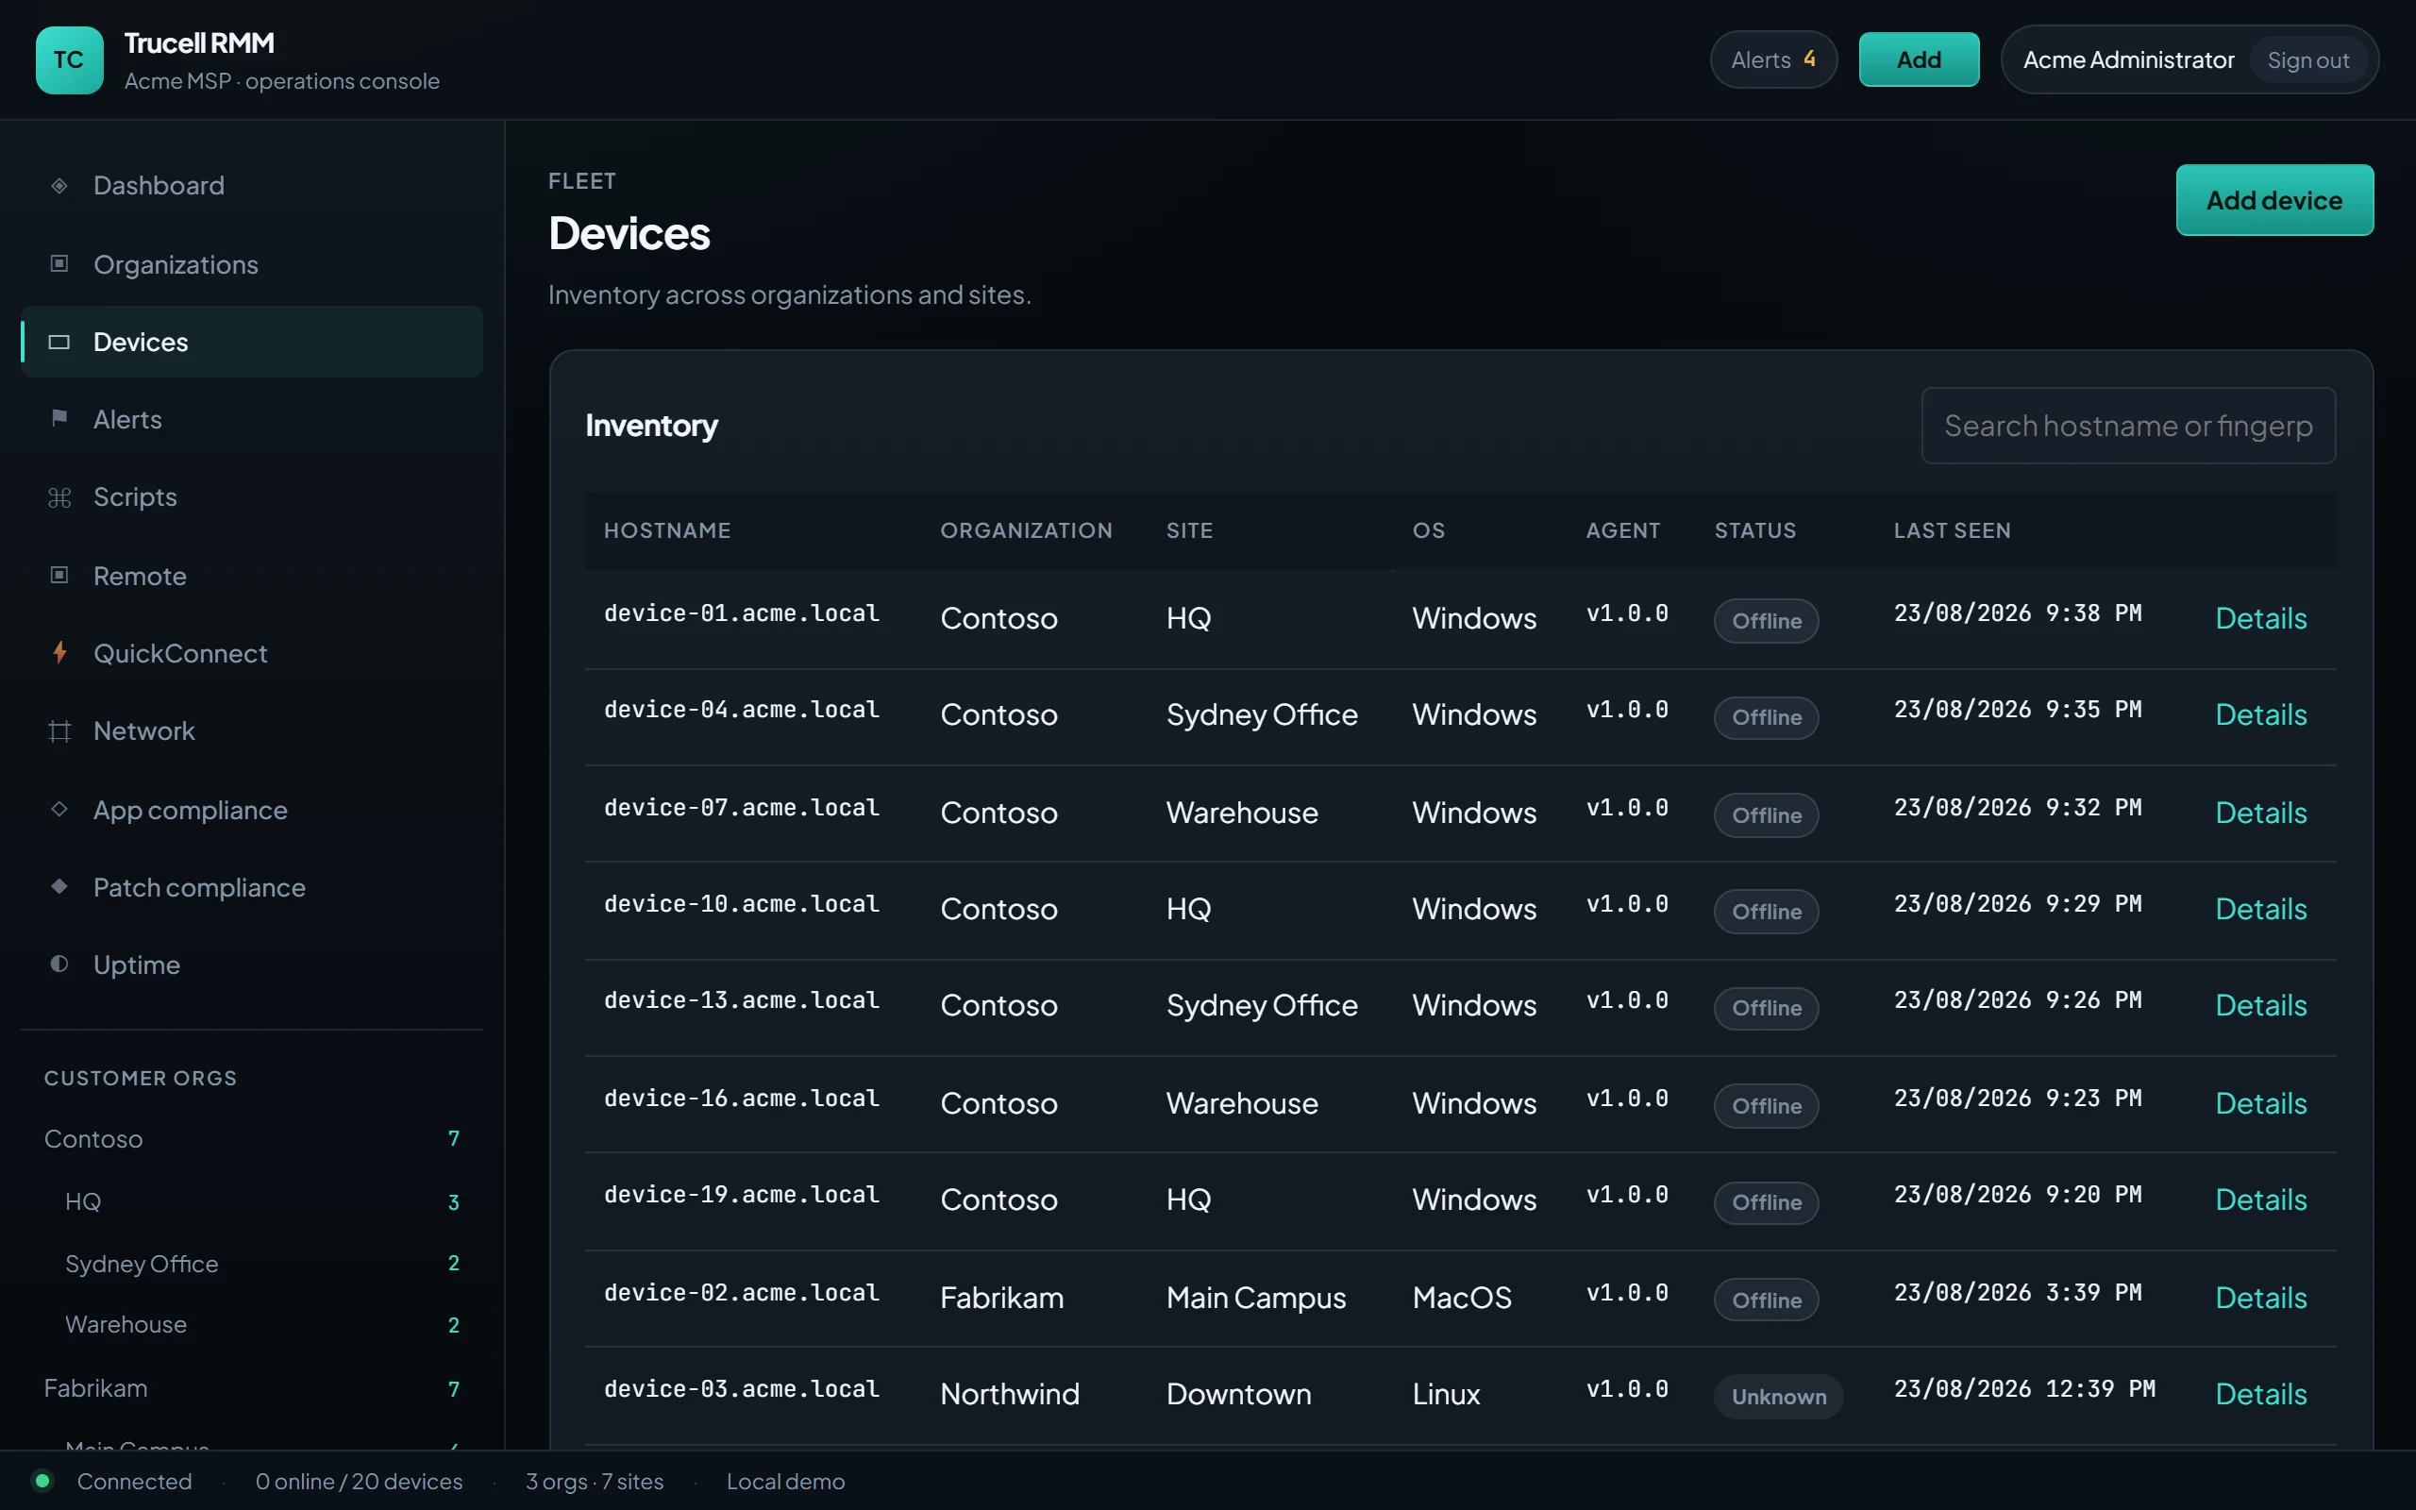Focus the Search hostname or fingerprint field
This screenshot has width=2416, height=1510.
pos(2128,426)
